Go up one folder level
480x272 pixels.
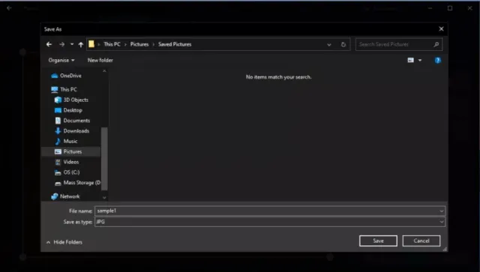pyautogui.click(x=81, y=45)
